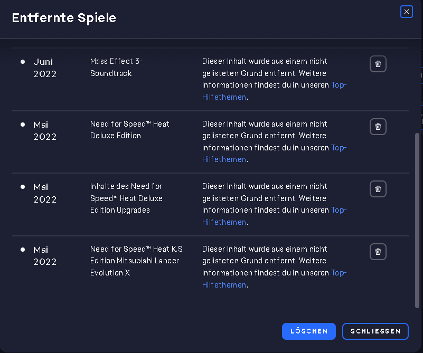The height and width of the screenshot is (353, 423).
Task: Remove the Heat Deluxe Edition Upgrades entry
Action: tap(378, 189)
